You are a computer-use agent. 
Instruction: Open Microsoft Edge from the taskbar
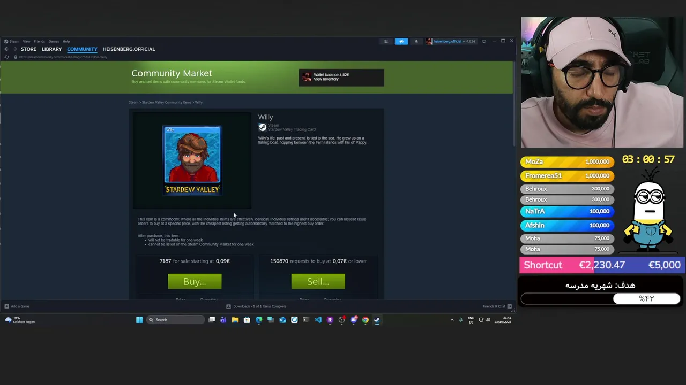coord(259,320)
